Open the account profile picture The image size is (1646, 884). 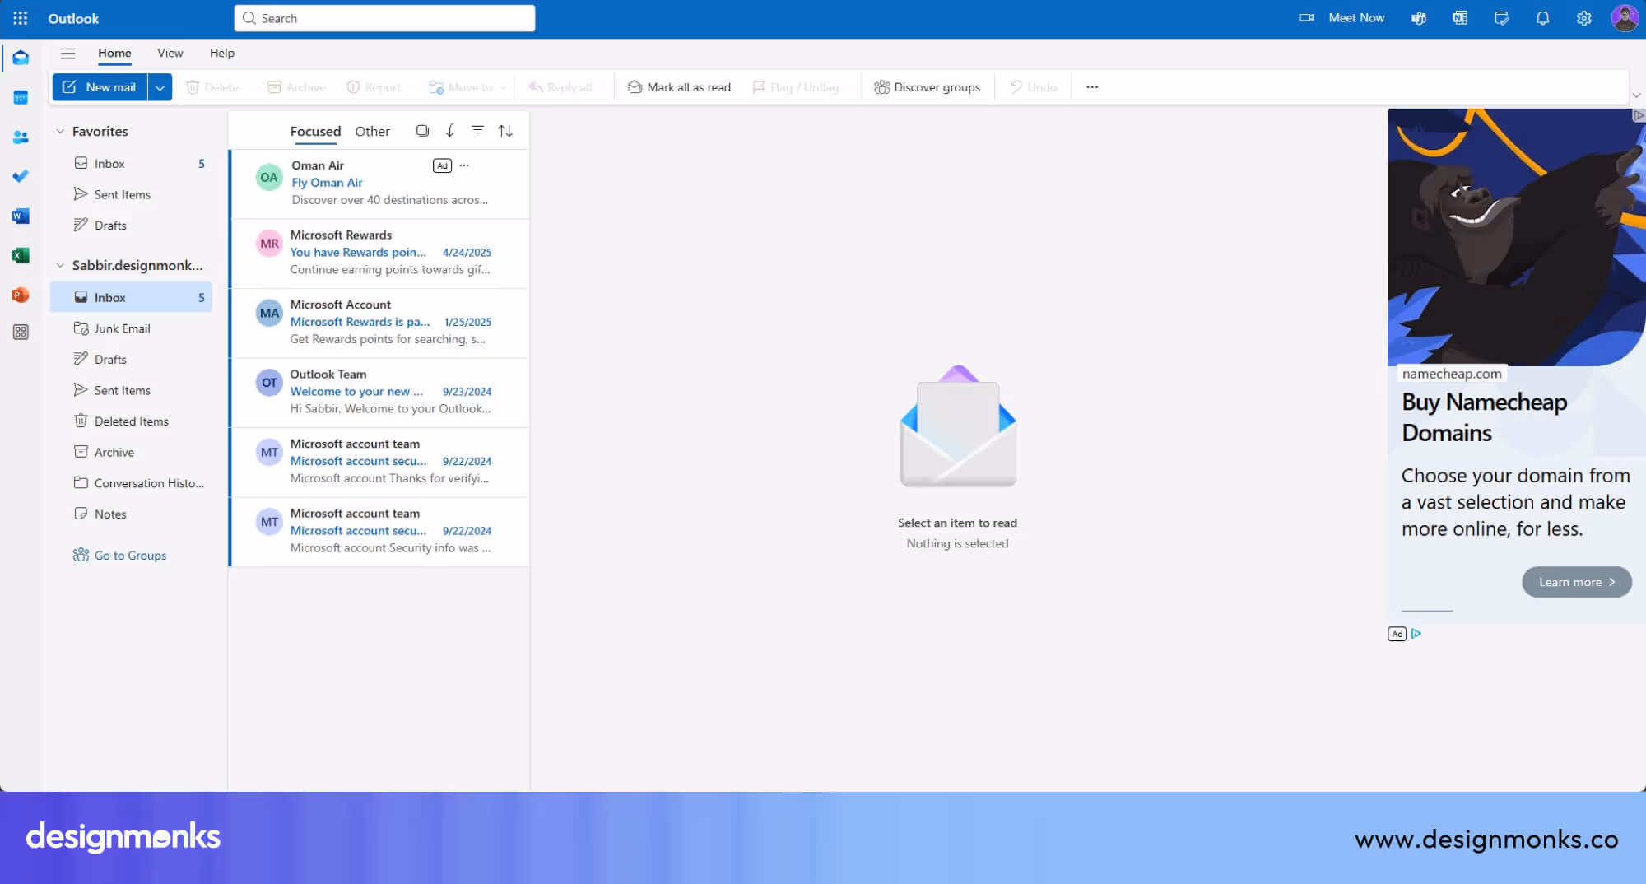pos(1625,18)
